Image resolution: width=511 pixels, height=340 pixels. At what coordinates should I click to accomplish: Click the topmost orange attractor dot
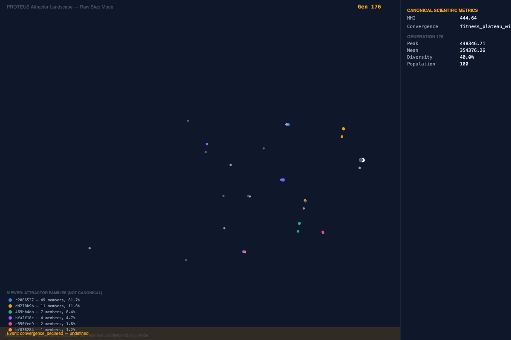(343, 129)
